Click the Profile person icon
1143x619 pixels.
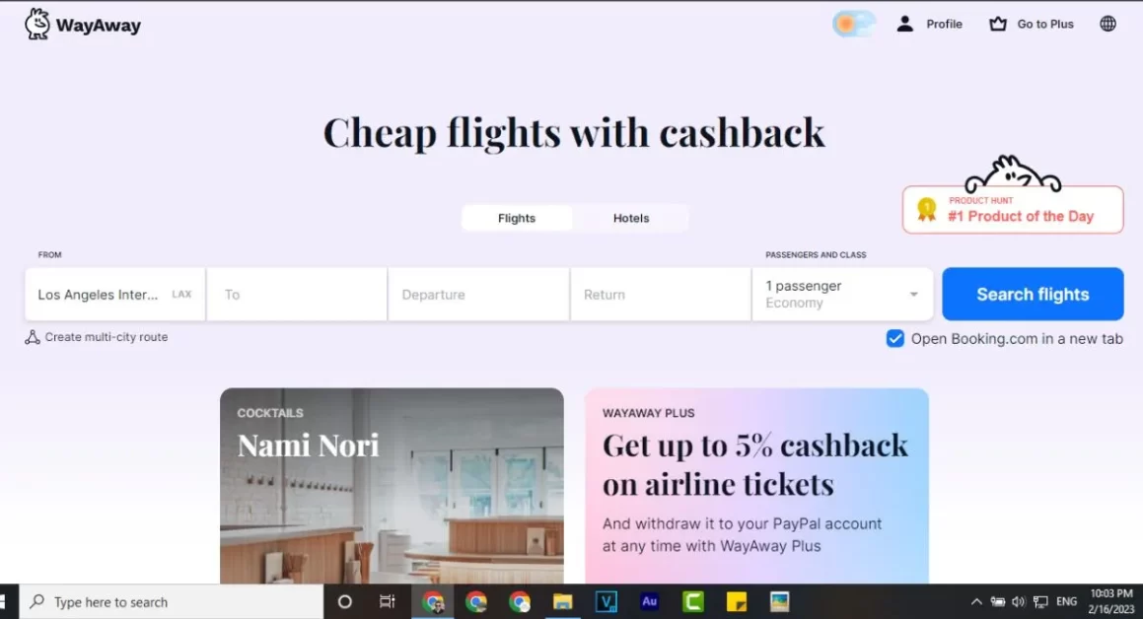[904, 24]
